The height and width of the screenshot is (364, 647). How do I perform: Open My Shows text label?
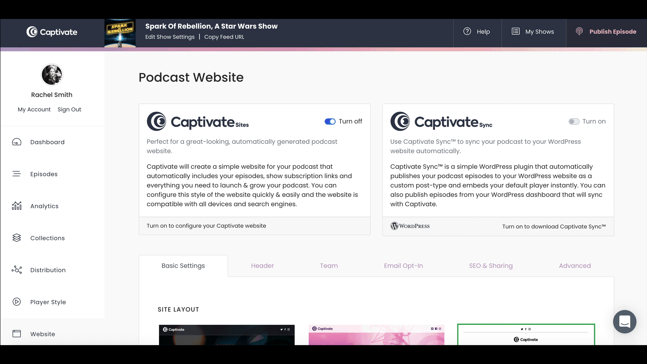[540, 31]
